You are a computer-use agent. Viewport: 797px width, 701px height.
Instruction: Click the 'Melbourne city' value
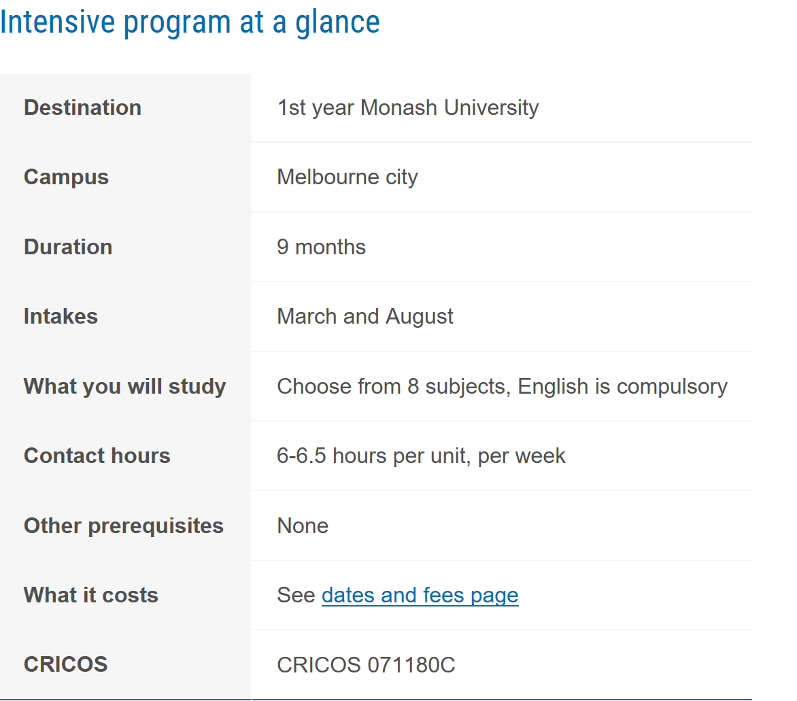[347, 177]
